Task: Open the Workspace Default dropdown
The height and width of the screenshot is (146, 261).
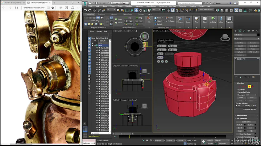Action: tap(120, 3)
